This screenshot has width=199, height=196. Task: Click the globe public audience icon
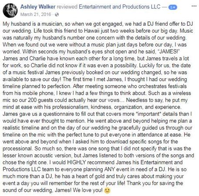(57, 14)
